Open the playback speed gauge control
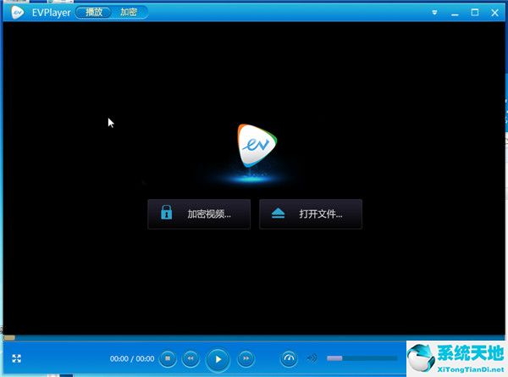 click(289, 358)
